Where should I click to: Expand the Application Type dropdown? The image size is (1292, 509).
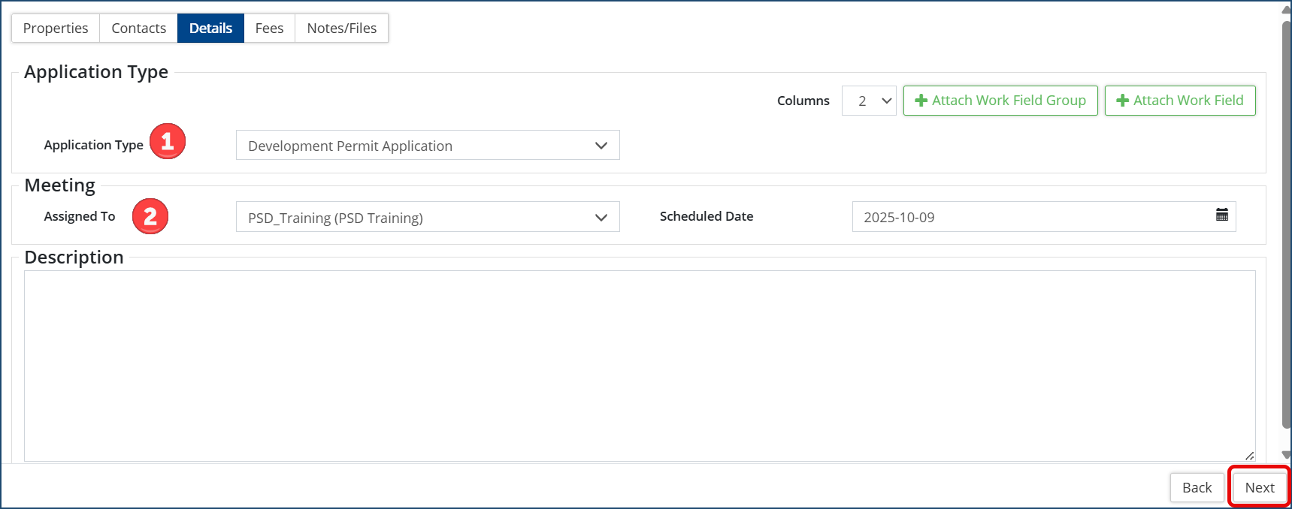427,146
